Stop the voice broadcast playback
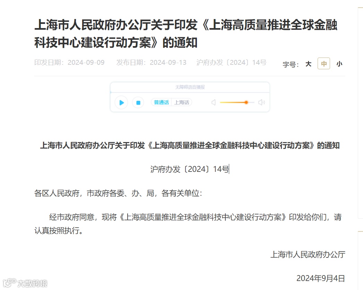The height and width of the screenshot is (290, 363). [x=138, y=103]
